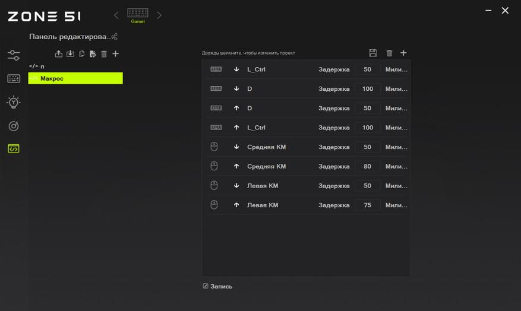This screenshot has width=521, height=311.
Task: Click down arrow in D press row
Action: tap(236, 88)
